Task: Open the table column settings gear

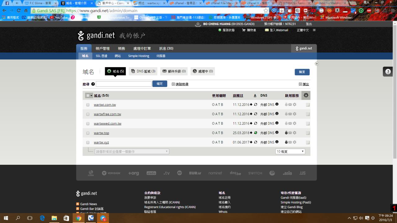Action: [306, 95]
